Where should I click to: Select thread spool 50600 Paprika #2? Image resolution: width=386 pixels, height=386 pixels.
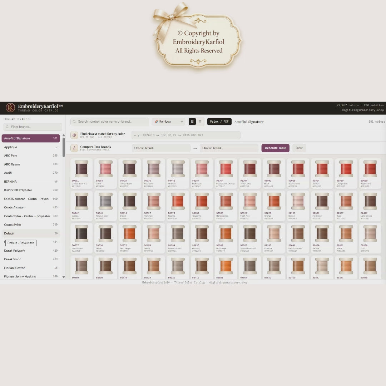370,174
